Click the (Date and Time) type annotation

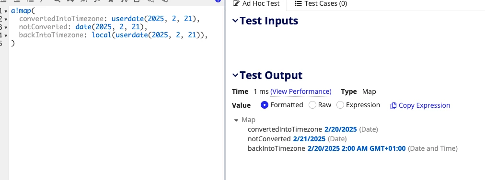coord(432,148)
